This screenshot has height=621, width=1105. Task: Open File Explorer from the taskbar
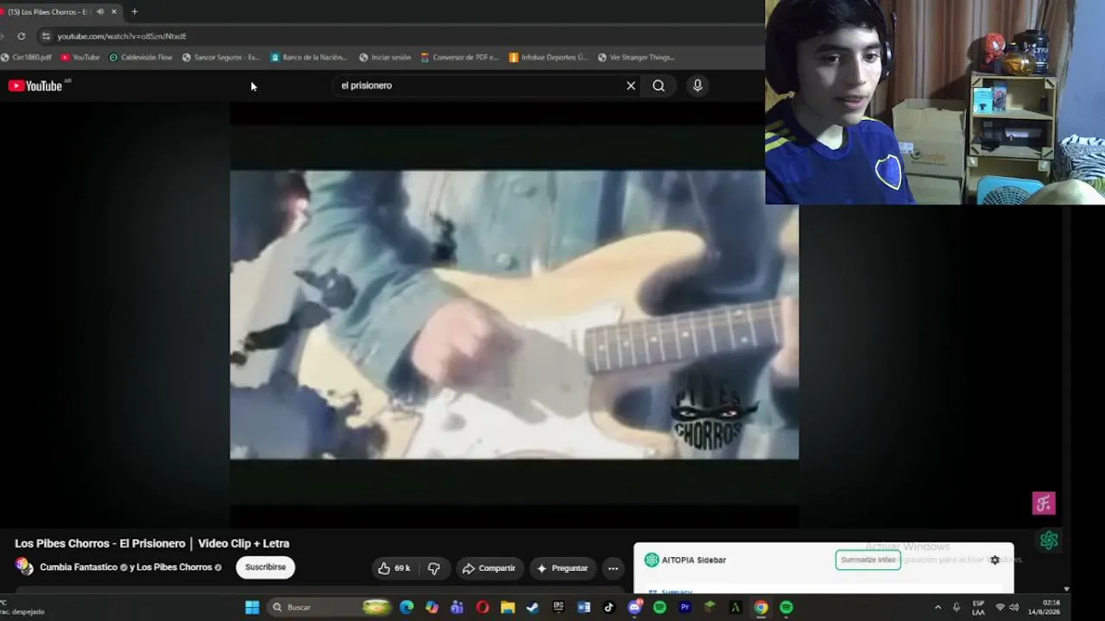click(x=508, y=607)
